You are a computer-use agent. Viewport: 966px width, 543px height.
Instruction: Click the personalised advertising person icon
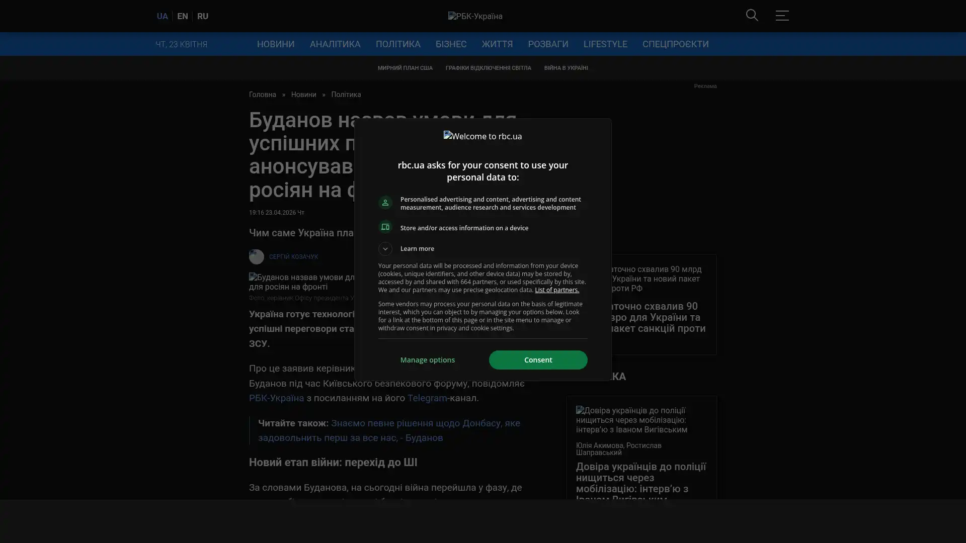[385, 203]
